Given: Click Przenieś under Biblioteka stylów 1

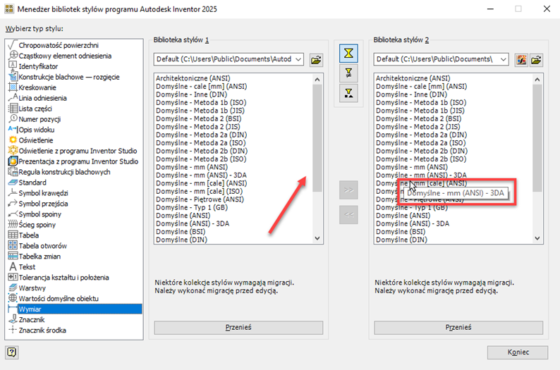Looking at the screenshot, I should coord(238,328).
